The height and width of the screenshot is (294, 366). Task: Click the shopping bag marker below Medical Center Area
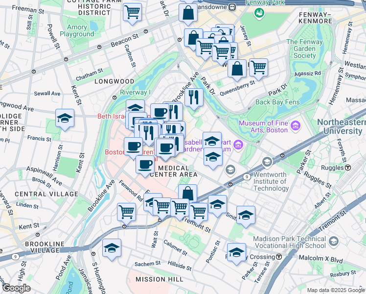click(x=187, y=193)
